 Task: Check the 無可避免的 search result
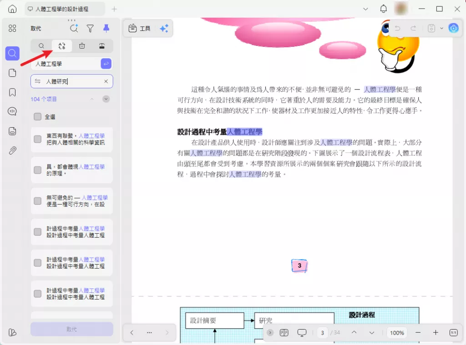point(38,200)
